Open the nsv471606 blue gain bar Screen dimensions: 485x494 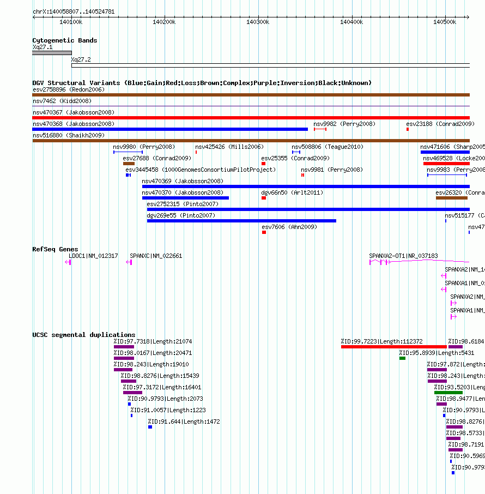click(445, 152)
